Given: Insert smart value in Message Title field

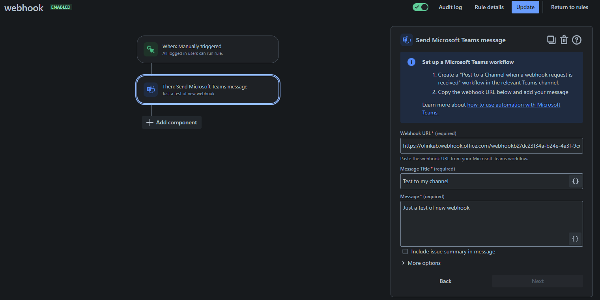Looking at the screenshot, I should point(576,181).
